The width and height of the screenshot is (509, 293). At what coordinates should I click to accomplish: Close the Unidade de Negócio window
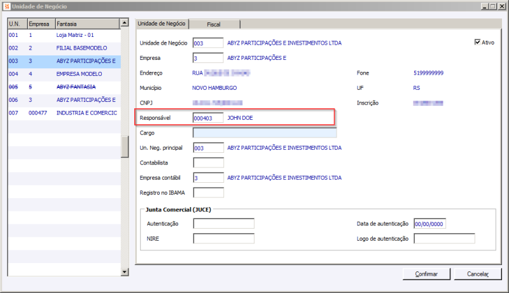click(501, 6)
